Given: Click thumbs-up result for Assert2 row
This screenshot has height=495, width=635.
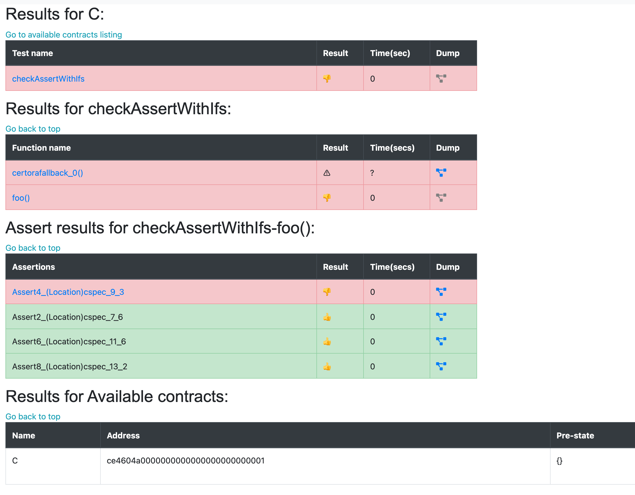Looking at the screenshot, I should (x=327, y=317).
